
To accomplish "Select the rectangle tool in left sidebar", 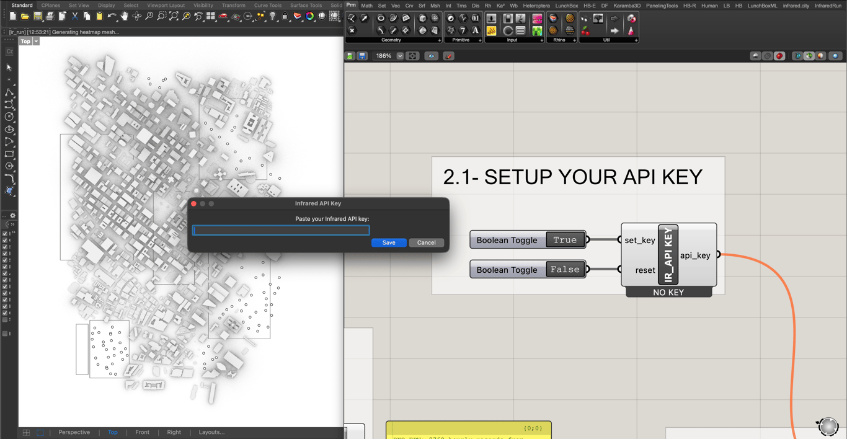I will [x=9, y=154].
